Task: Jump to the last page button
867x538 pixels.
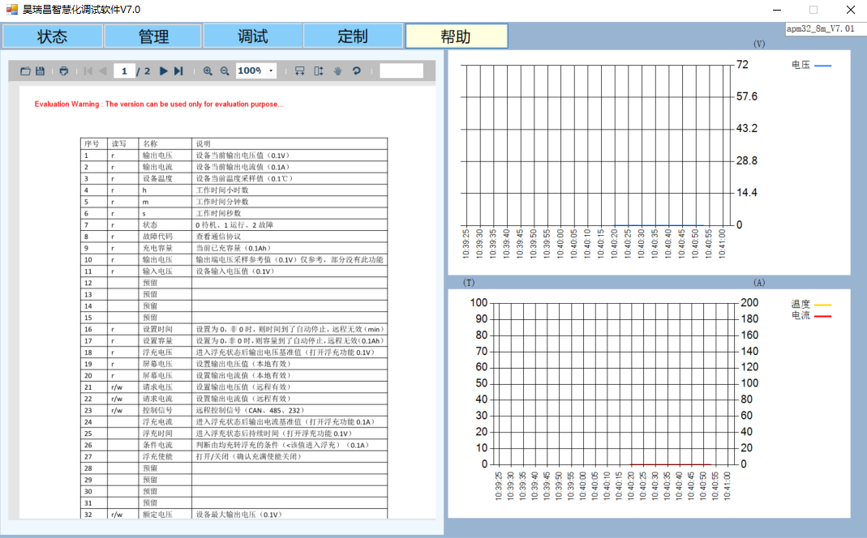Action: 178,71
